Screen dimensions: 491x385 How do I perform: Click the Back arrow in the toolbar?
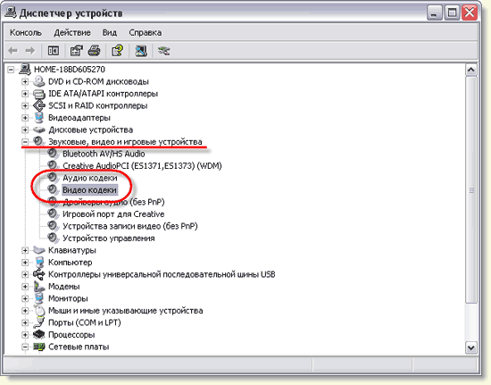coord(12,50)
